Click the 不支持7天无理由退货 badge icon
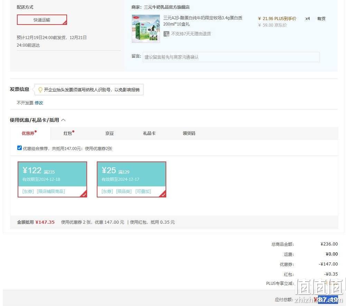Screen dimensions: 346x306 [166, 34]
